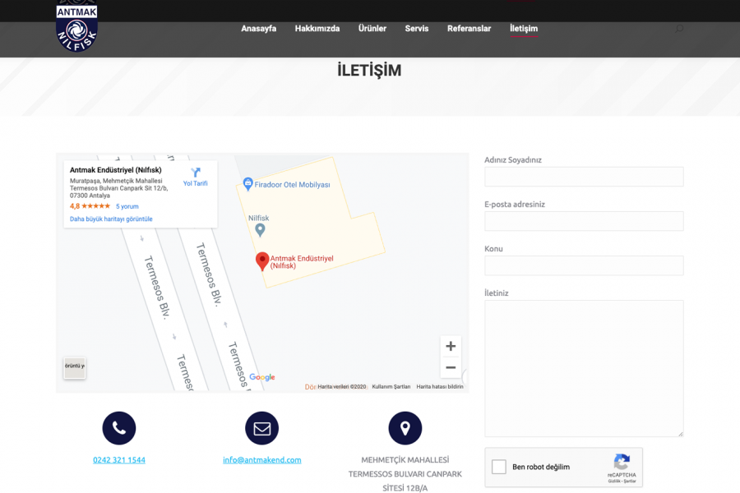
Task: Click the Firadoor Otel Mobilyası map marker
Action: point(247,184)
